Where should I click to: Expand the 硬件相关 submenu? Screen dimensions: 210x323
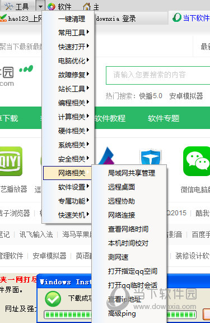(x=68, y=131)
